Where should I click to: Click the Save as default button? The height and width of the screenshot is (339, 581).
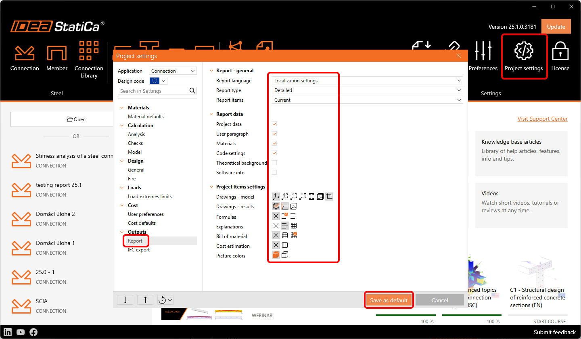tap(389, 300)
